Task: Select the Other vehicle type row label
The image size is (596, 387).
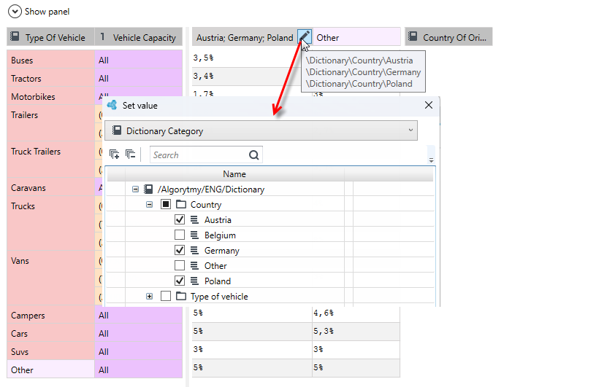Action: (x=50, y=370)
